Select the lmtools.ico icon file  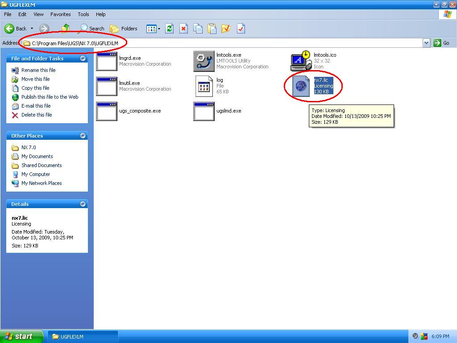tap(301, 61)
